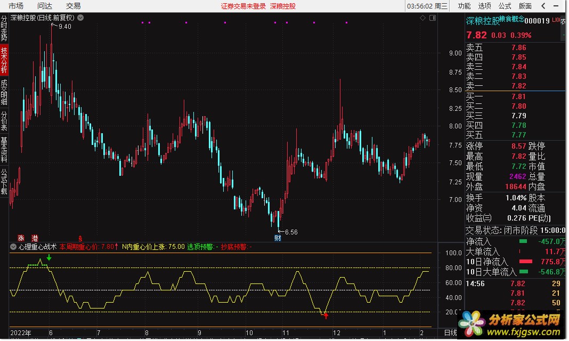
Task: Click current price 7.82 in quote header
Action: click(476, 35)
